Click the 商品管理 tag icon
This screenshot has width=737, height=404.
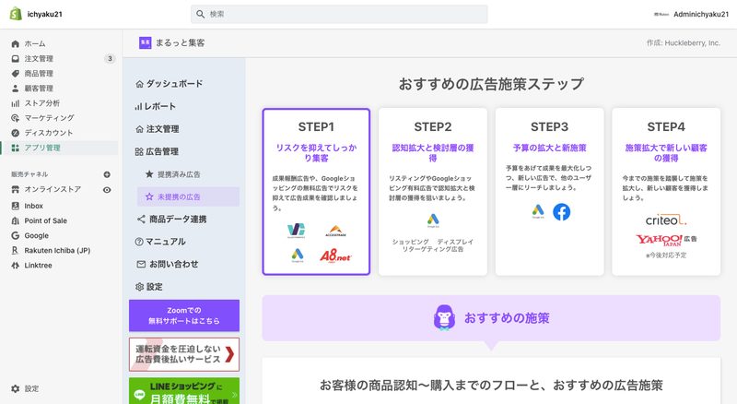(16, 74)
